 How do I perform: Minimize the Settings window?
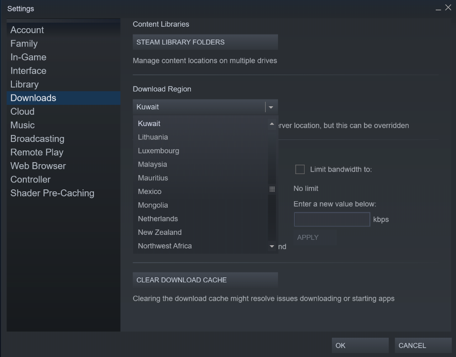[x=438, y=9]
